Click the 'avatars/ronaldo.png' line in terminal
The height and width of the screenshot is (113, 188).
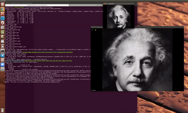pos(13,44)
